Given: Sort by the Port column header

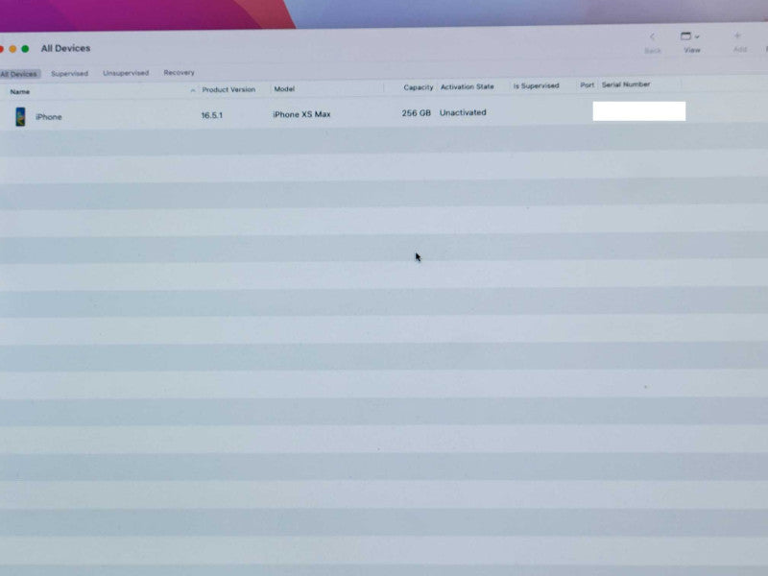Looking at the screenshot, I should (x=587, y=85).
